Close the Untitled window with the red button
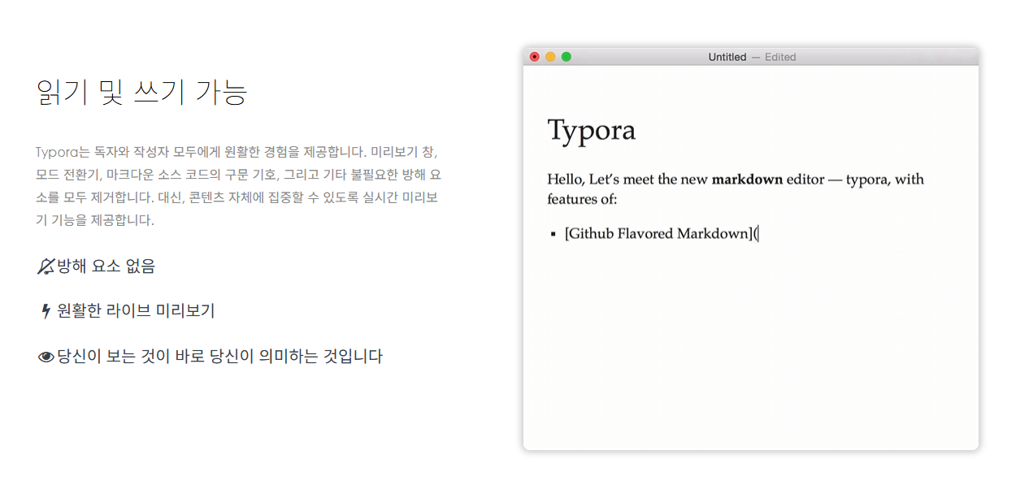Screen dimensions: 1029x498 (x=534, y=57)
